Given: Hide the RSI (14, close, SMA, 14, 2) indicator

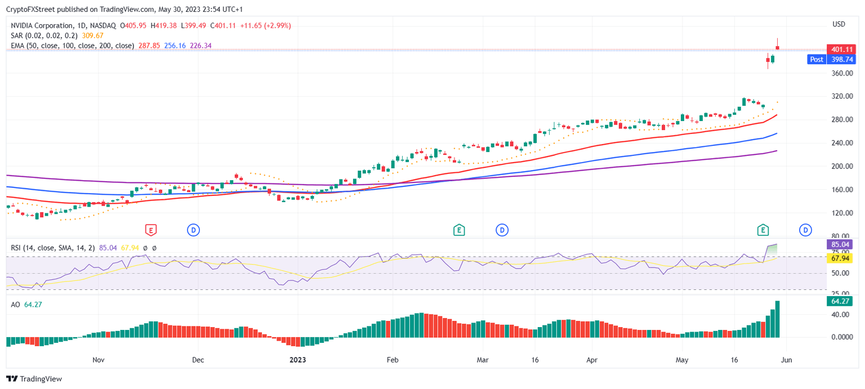Looking at the screenshot, I should pos(53,248).
